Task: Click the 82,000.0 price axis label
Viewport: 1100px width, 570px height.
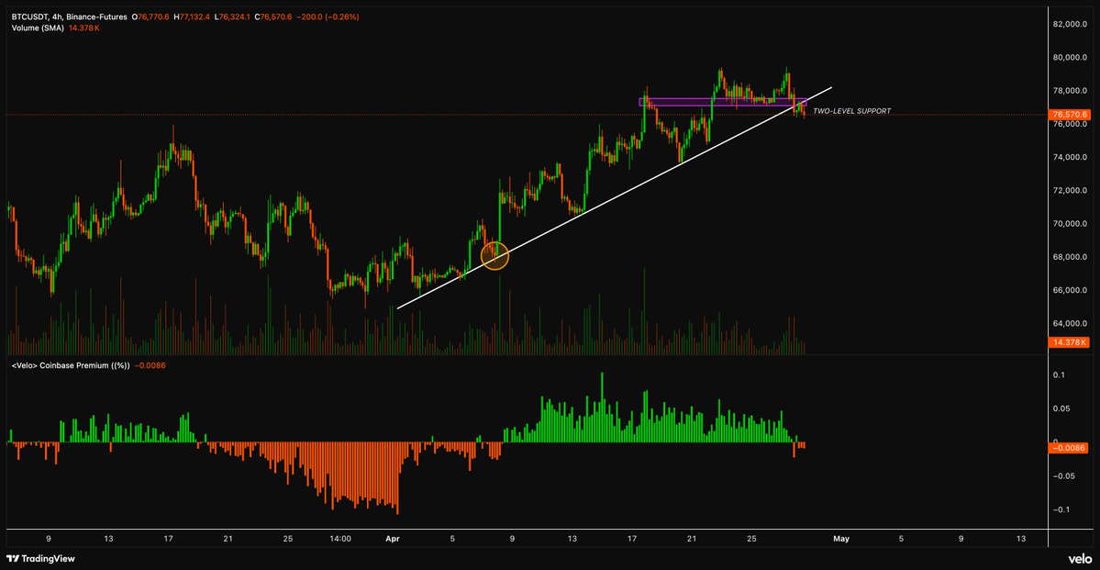Action: point(1072,25)
